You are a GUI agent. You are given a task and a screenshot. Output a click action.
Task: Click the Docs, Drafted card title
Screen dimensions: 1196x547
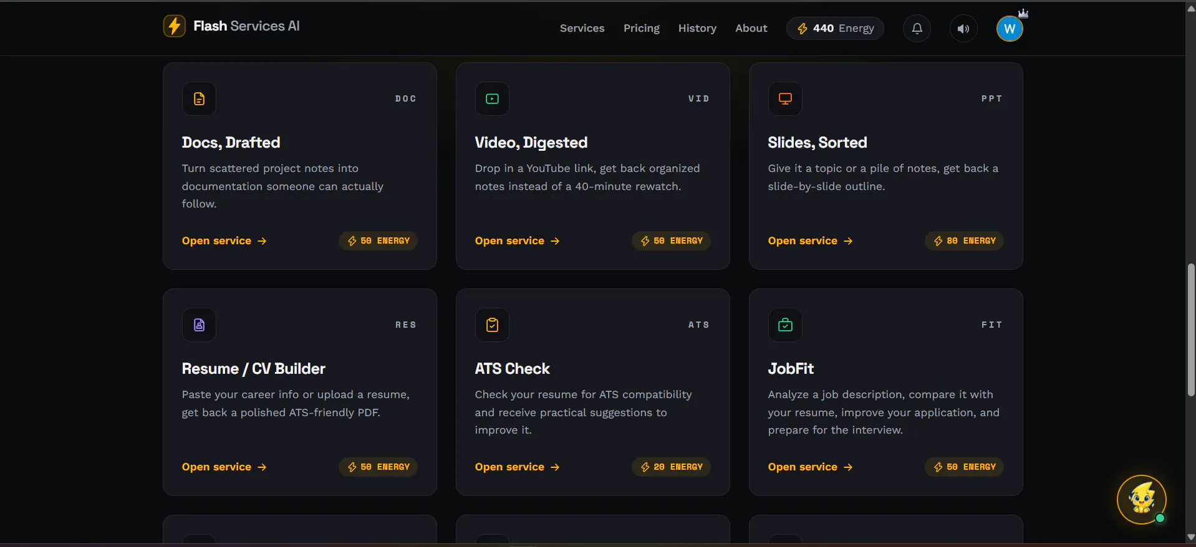[231, 143]
